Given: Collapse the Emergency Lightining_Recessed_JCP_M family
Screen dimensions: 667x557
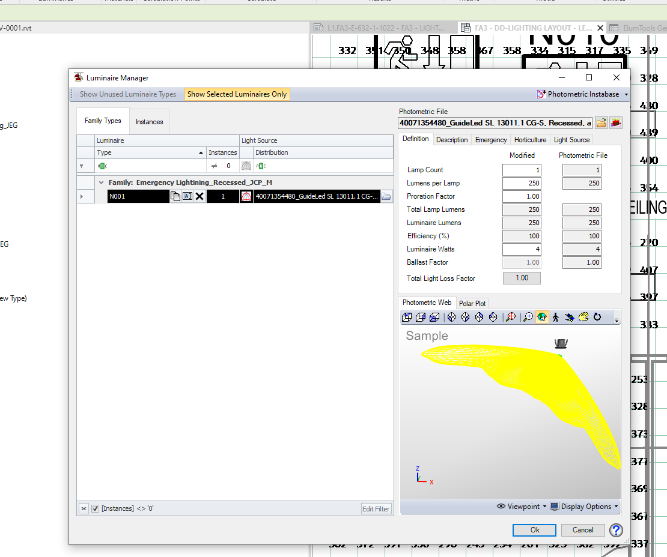Looking at the screenshot, I should click(100, 182).
